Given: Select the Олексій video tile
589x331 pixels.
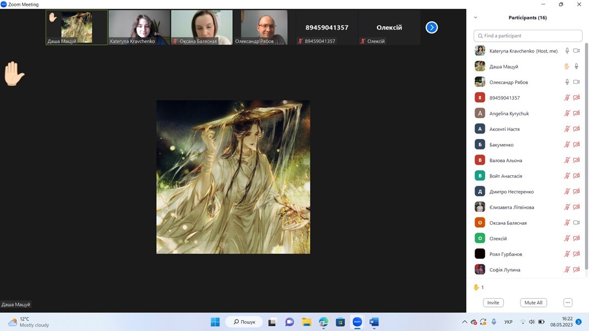Looking at the screenshot, I should click(389, 27).
